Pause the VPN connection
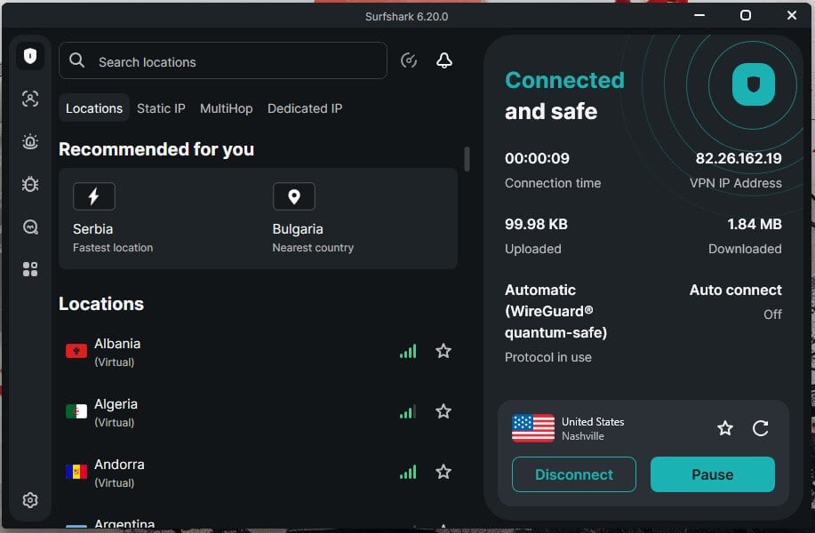Screen dimensions: 815x533 (713, 474)
